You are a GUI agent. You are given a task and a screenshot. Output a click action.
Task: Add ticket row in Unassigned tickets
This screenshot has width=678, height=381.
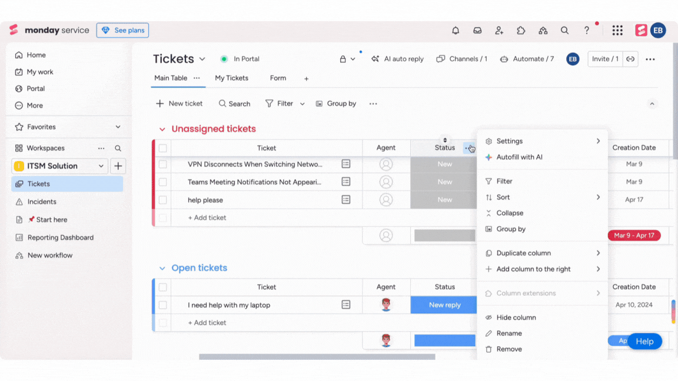coord(207,218)
